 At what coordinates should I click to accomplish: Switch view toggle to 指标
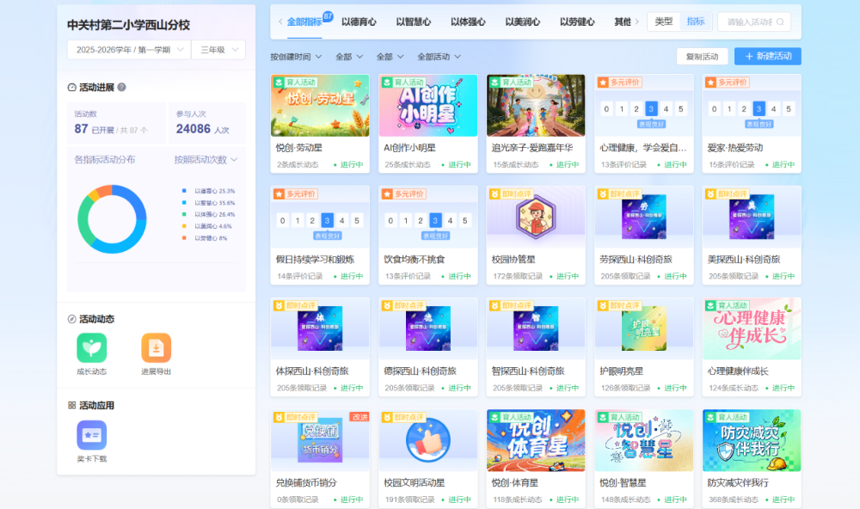click(x=695, y=21)
